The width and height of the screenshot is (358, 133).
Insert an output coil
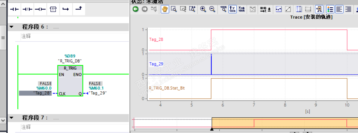click(40, 9)
